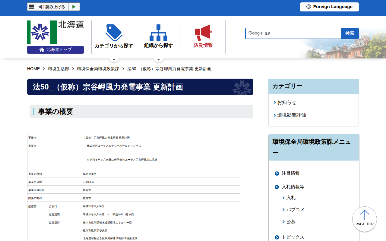The image size is (386, 241).
Task: Go to HOME breadcrumb link
Action: click(33, 69)
